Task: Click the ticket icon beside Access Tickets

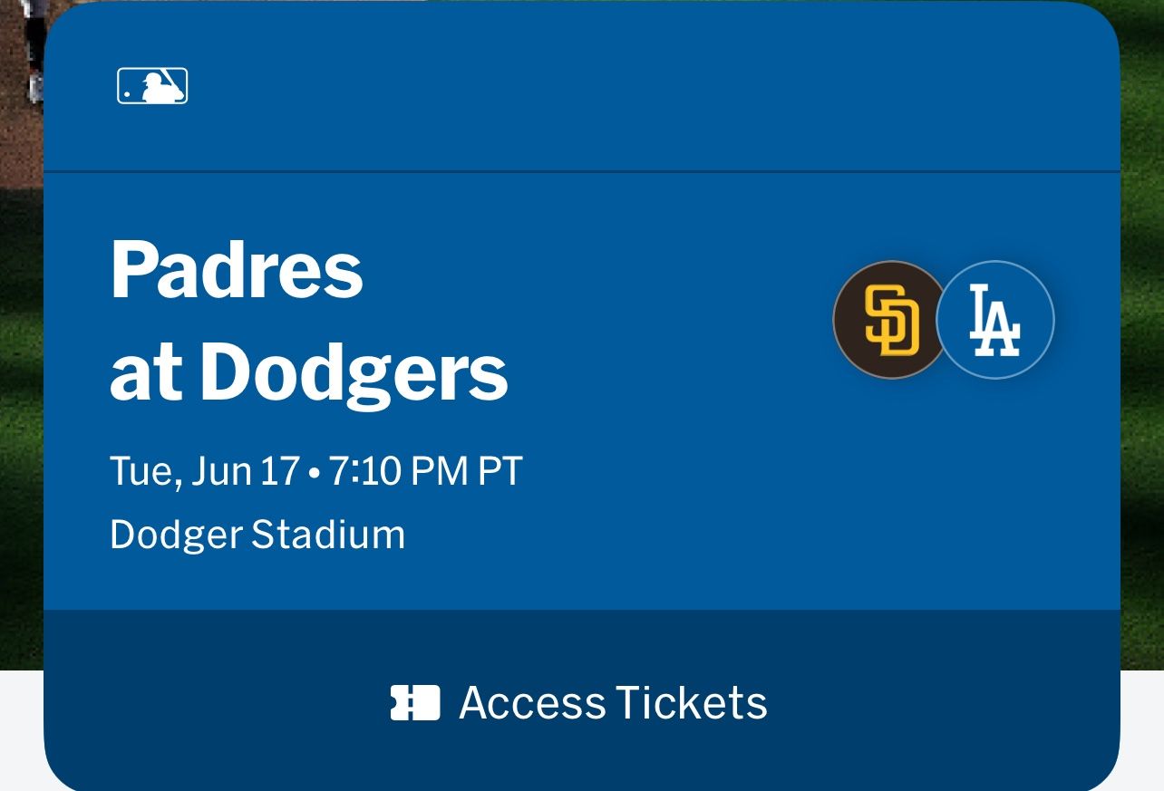Action: coord(415,702)
